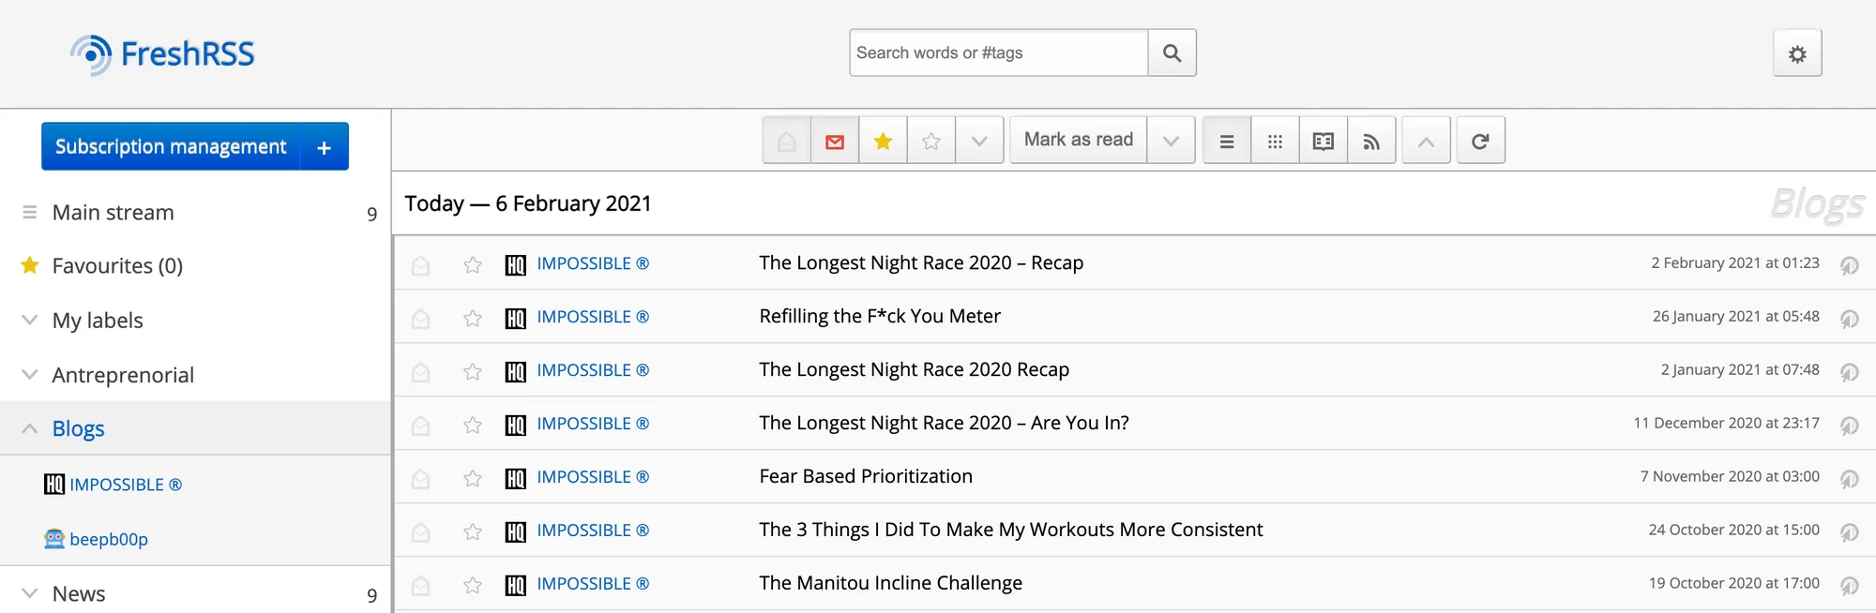This screenshot has width=1876, height=613.
Task: Refresh feeds with the reload icon
Action: click(x=1480, y=141)
